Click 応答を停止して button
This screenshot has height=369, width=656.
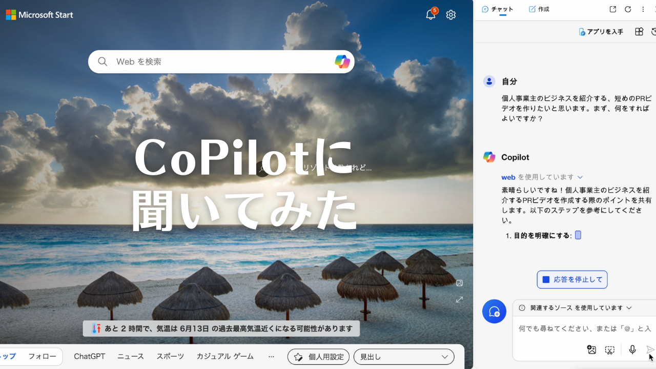click(572, 280)
